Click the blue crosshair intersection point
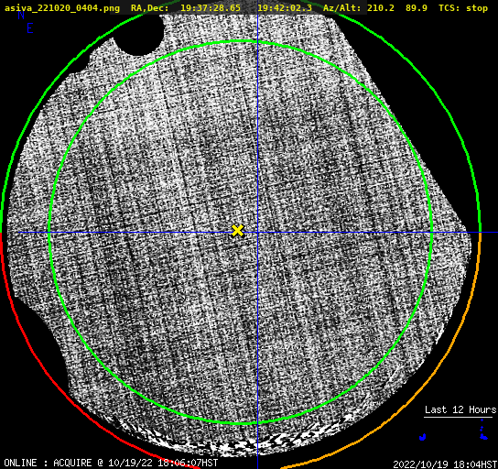The image size is (498, 469). [x=257, y=233]
